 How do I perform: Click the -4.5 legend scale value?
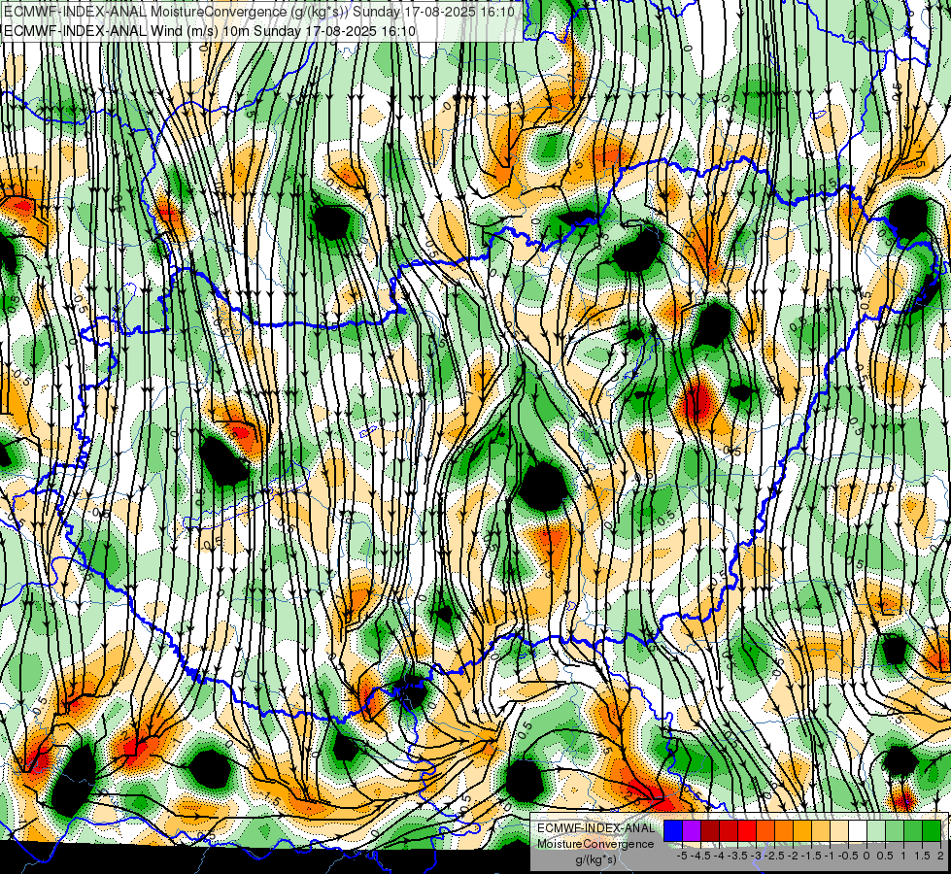[701, 856]
